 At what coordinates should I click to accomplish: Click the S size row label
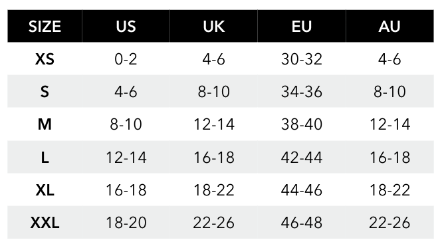(45, 92)
